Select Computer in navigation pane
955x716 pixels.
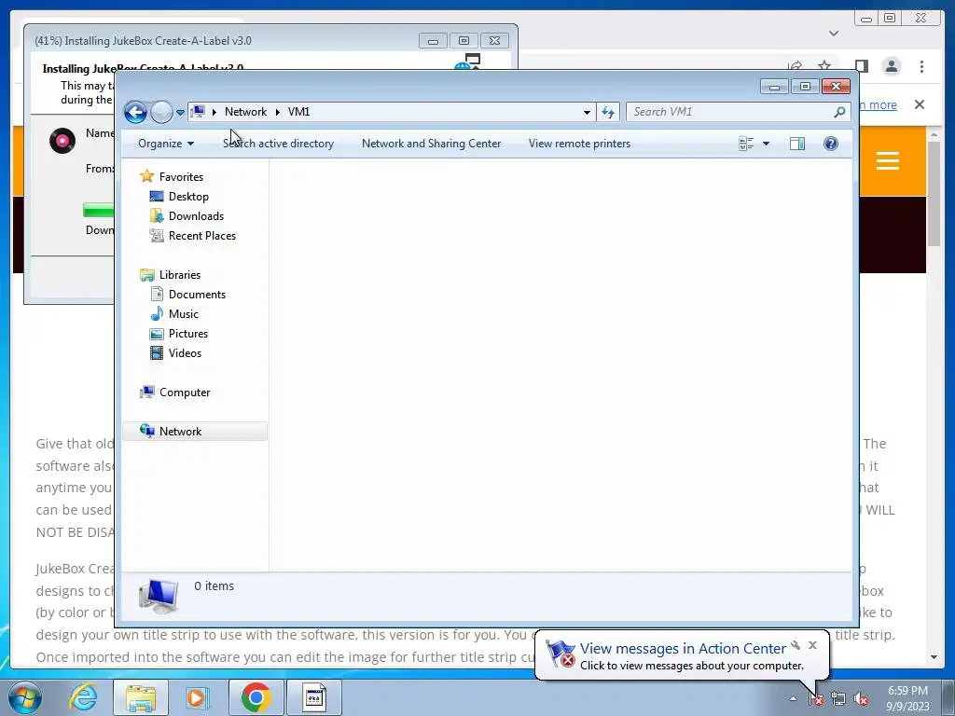(x=185, y=392)
